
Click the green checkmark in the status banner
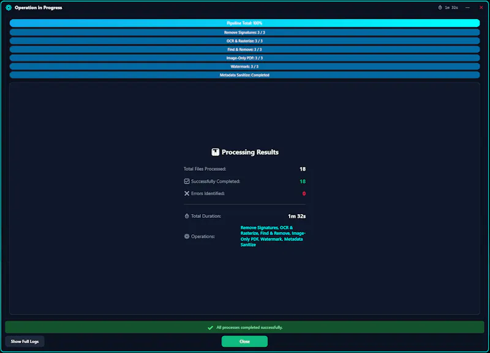coord(210,327)
